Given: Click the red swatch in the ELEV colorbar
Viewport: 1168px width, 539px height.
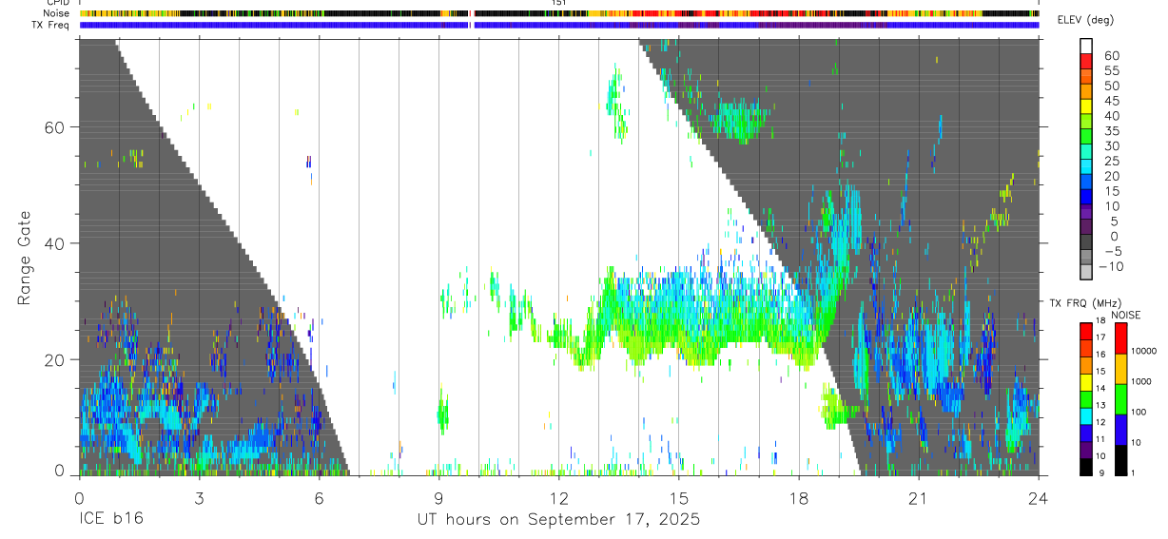Looking at the screenshot, I should tap(1086, 61).
